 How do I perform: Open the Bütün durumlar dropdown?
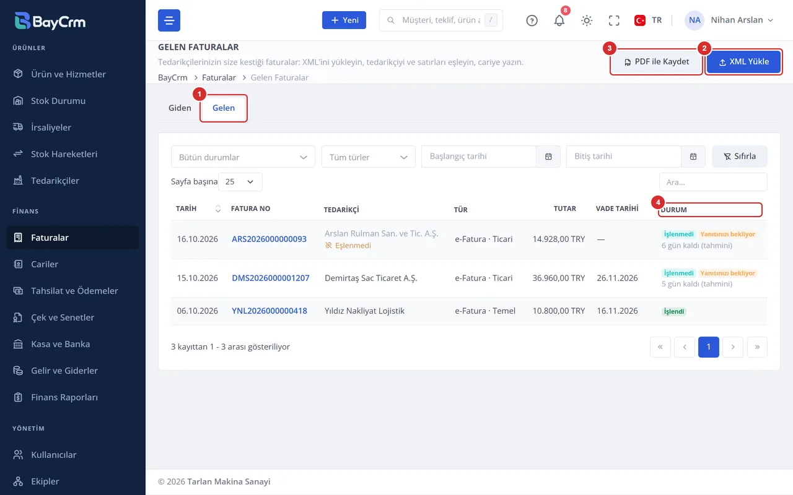click(x=243, y=157)
